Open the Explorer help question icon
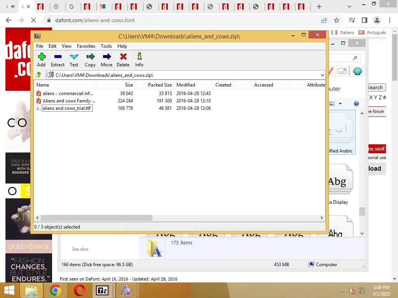This screenshot has height=298, width=398. (356, 104)
